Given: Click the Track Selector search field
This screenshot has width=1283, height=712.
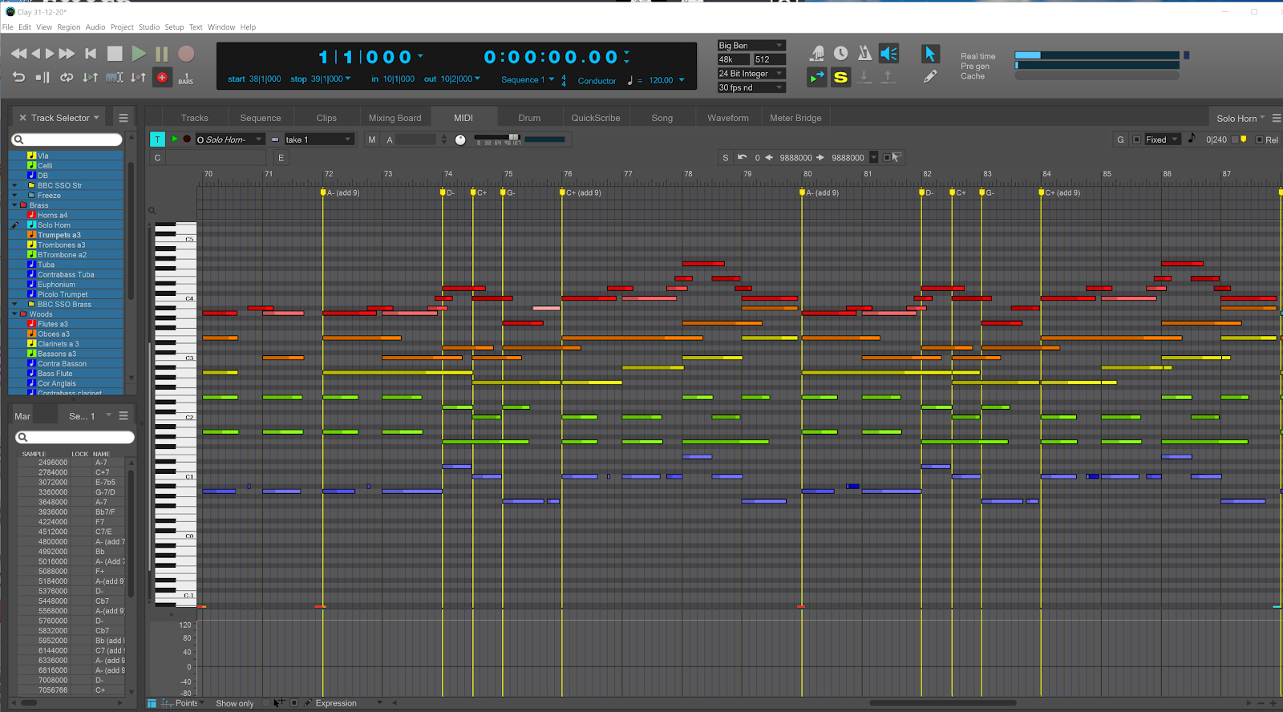Looking at the screenshot, I should [67, 140].
